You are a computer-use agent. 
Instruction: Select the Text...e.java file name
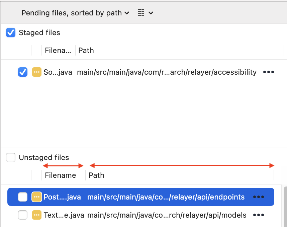point(64,215)
